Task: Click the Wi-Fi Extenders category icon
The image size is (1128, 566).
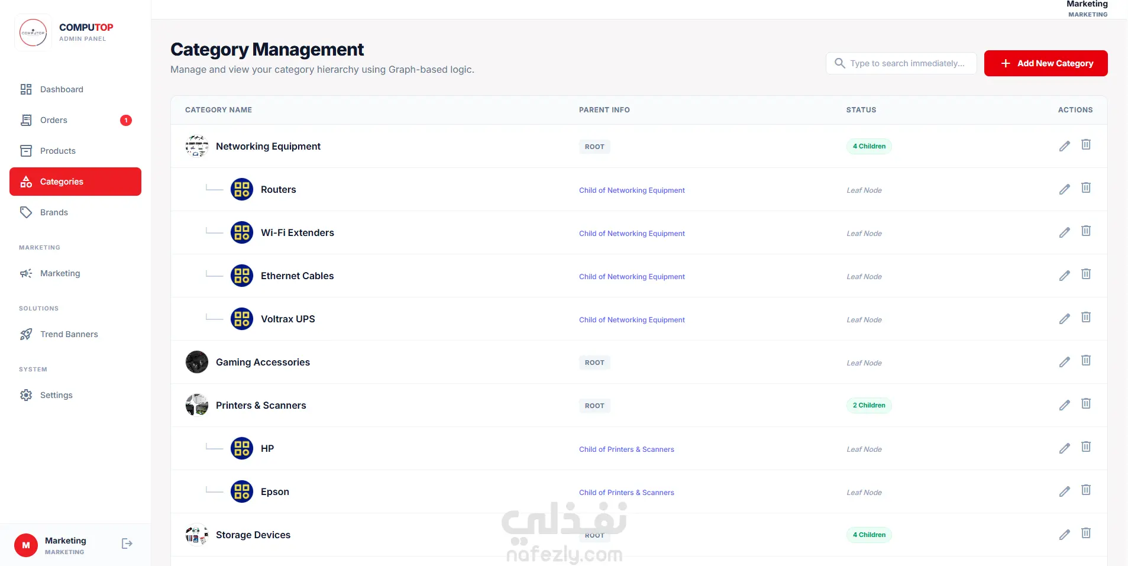Action: click(242, 232)
